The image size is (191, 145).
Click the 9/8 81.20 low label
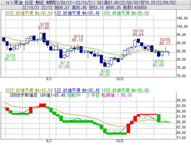(64, 65)
